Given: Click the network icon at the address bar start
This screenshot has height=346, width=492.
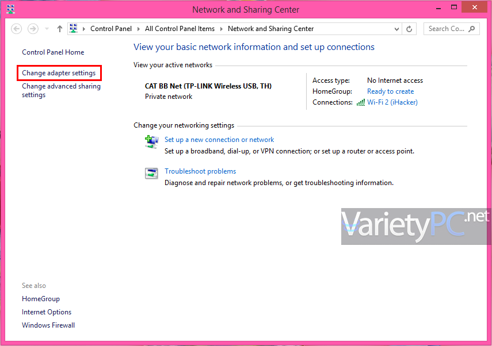Looking at the screenshot, I should (73, 28).
